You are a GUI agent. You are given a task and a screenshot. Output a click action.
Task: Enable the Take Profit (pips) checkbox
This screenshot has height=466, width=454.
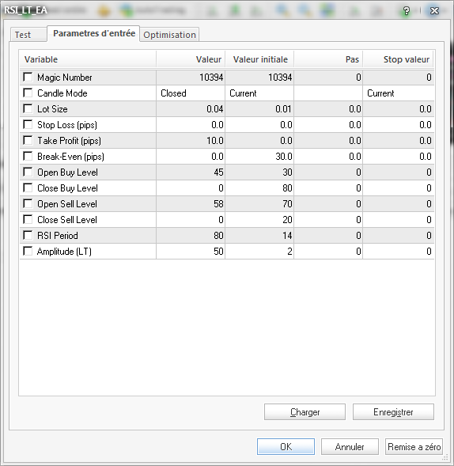28,140
